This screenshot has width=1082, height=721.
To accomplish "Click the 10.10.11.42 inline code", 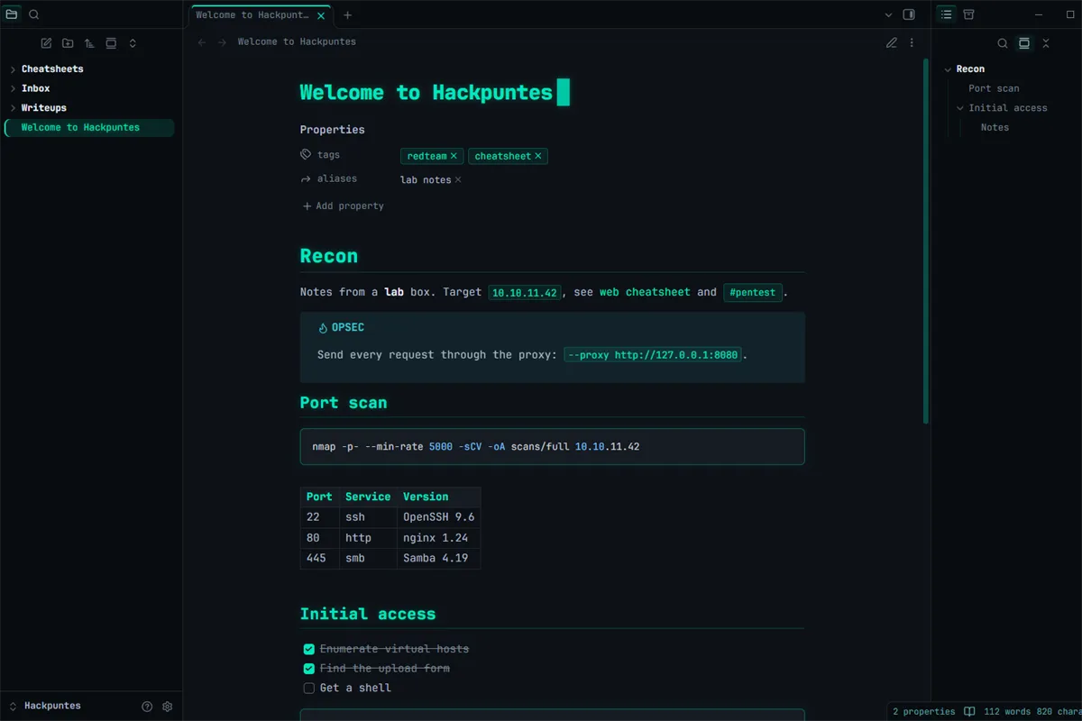I will point(525,293).
